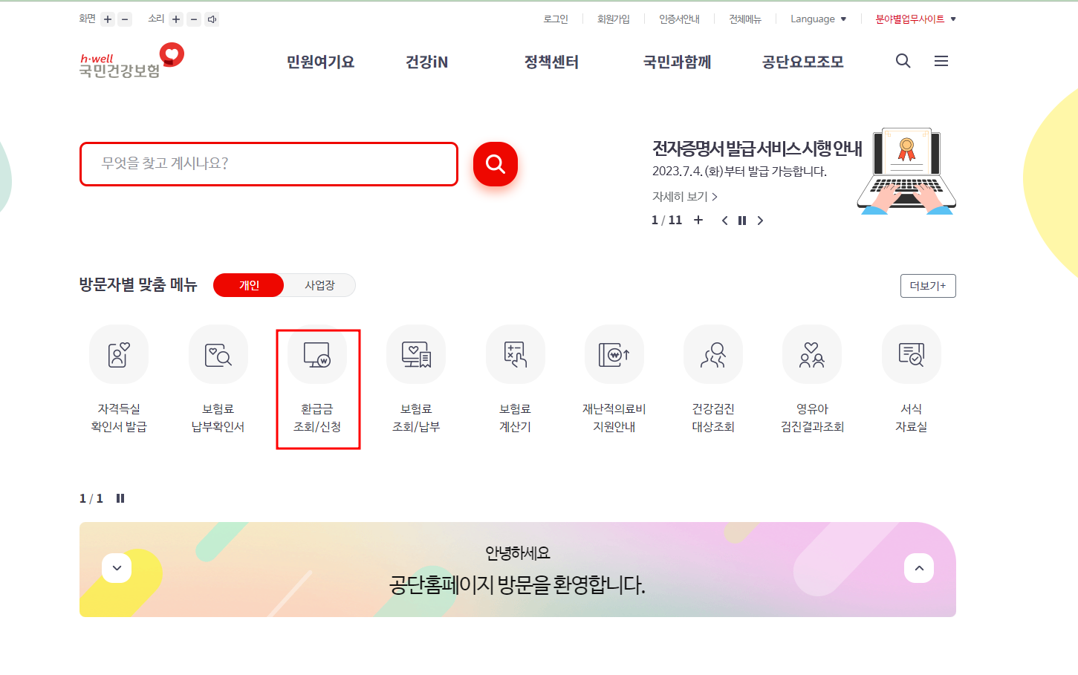The image size is (1078, 675).
Task: Open 인증서안내 link
Action: tap(679, 19)
